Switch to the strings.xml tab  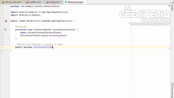pyautogui.click(x=53, y=2)
